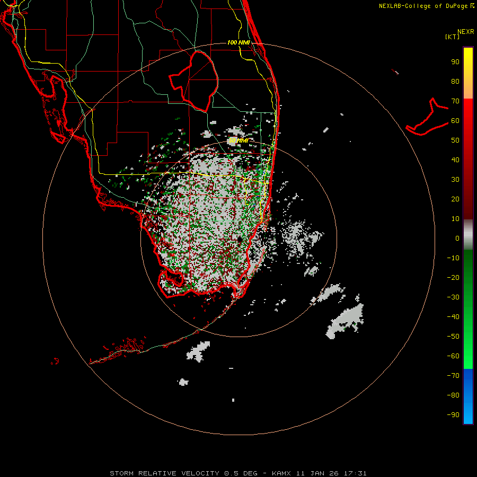
Task: Pick the bright red segment of the color bar
Action: (468, 116)
